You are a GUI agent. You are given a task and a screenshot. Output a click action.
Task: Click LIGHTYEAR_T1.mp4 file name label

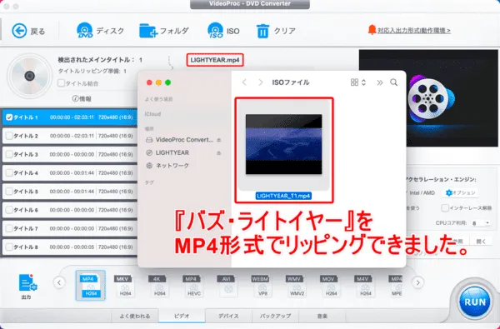coord(283,196)
